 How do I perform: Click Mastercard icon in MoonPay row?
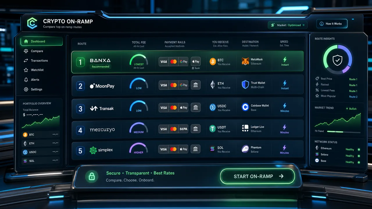174,85
